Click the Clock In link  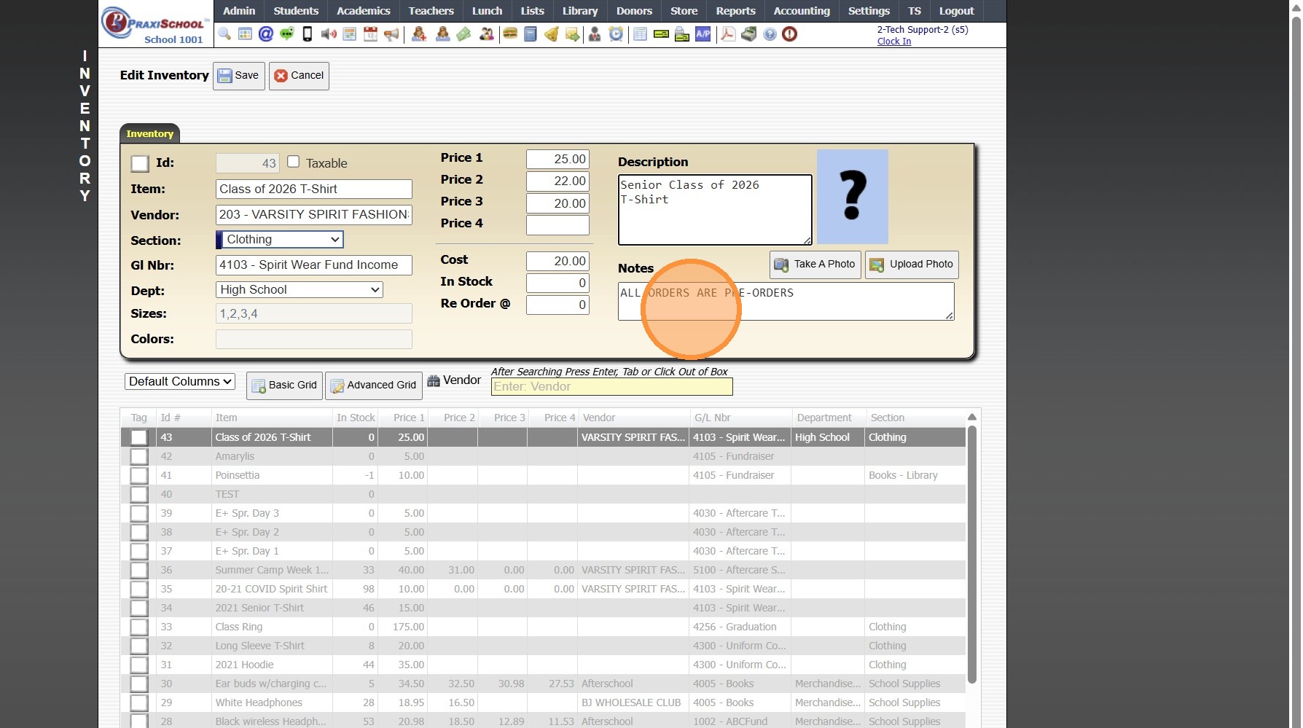(x=894, y=42)
